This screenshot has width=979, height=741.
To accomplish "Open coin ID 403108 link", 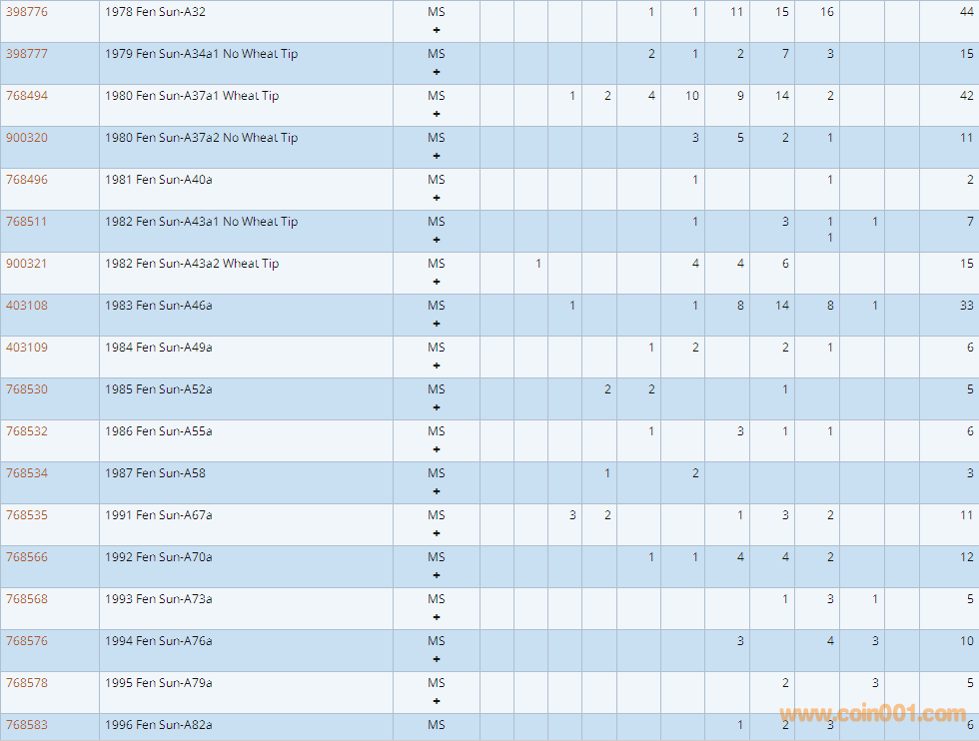I will 27,306.
